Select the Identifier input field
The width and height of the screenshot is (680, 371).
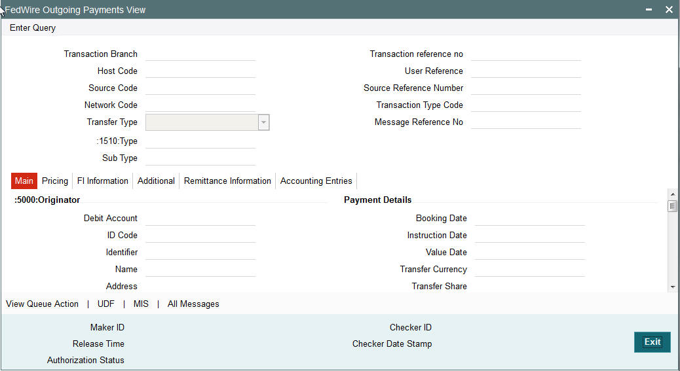201,253
